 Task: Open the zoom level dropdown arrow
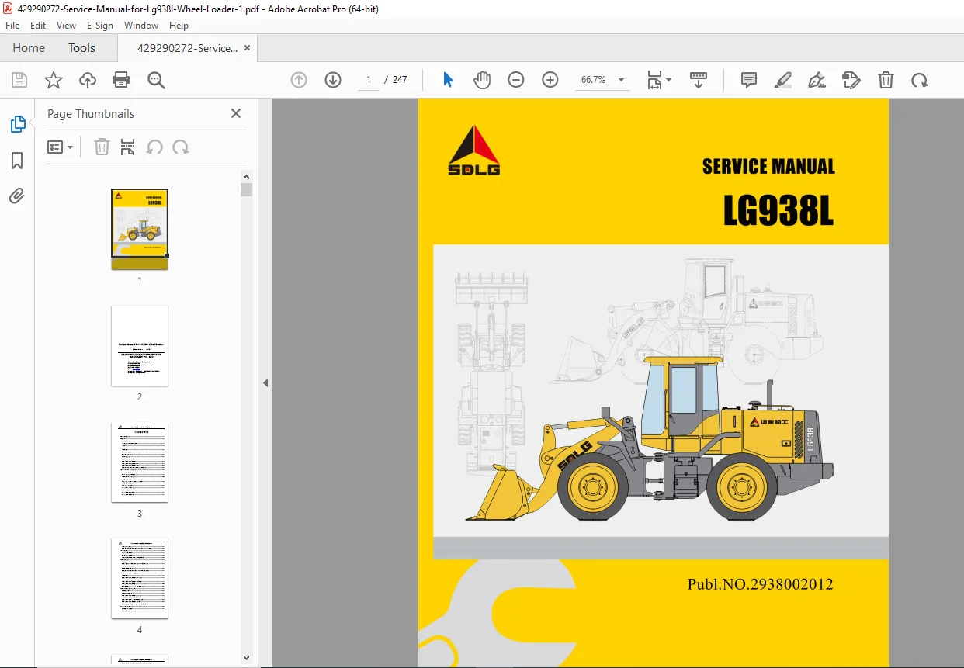click(621, 80)
